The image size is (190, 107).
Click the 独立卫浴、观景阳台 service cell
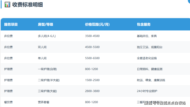150,47
